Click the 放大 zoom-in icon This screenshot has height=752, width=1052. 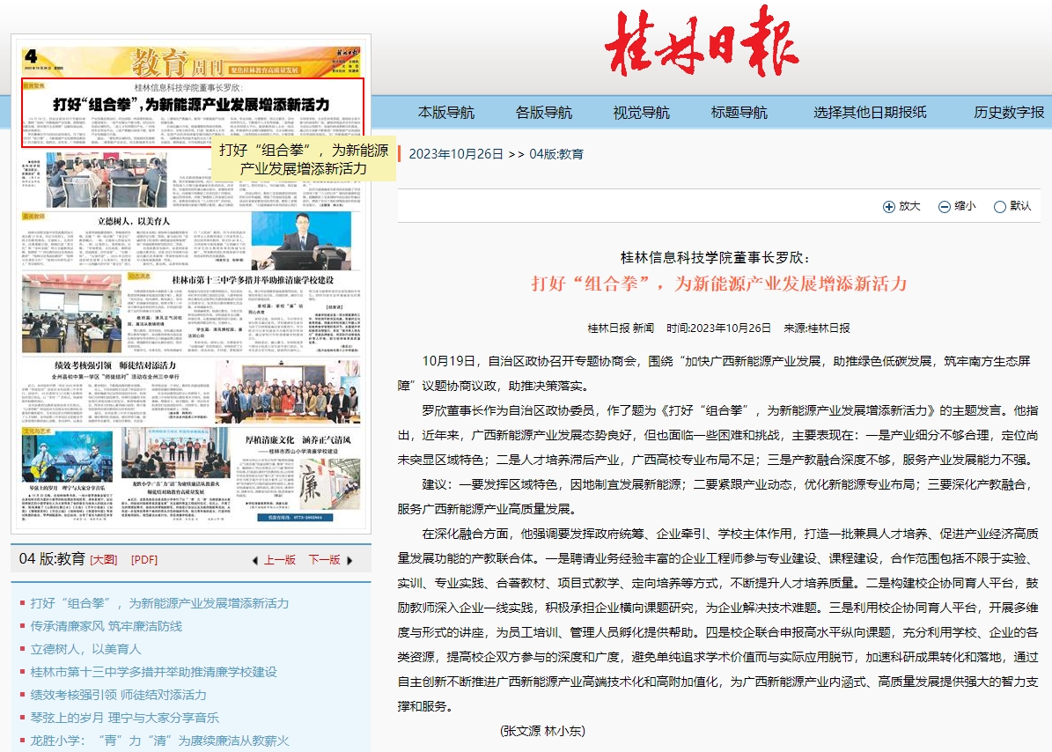pyautogui.click(x=888, y=207)
